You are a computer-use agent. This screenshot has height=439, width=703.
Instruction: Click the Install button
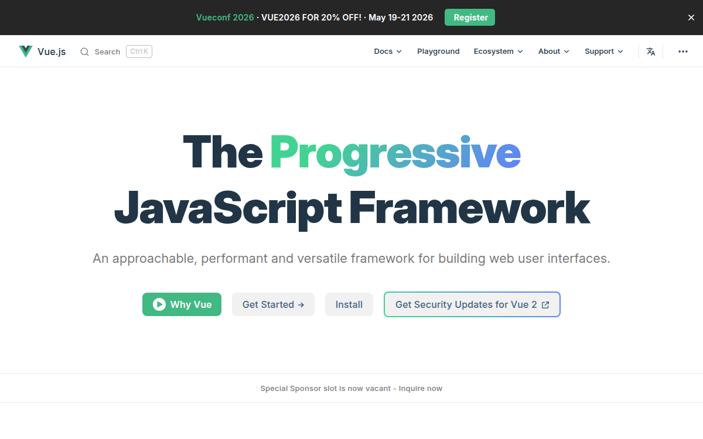349,304
